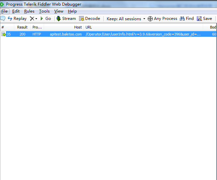Open the Rules menu
This screenshot has height=180, width=217.
tap(29, 11)
